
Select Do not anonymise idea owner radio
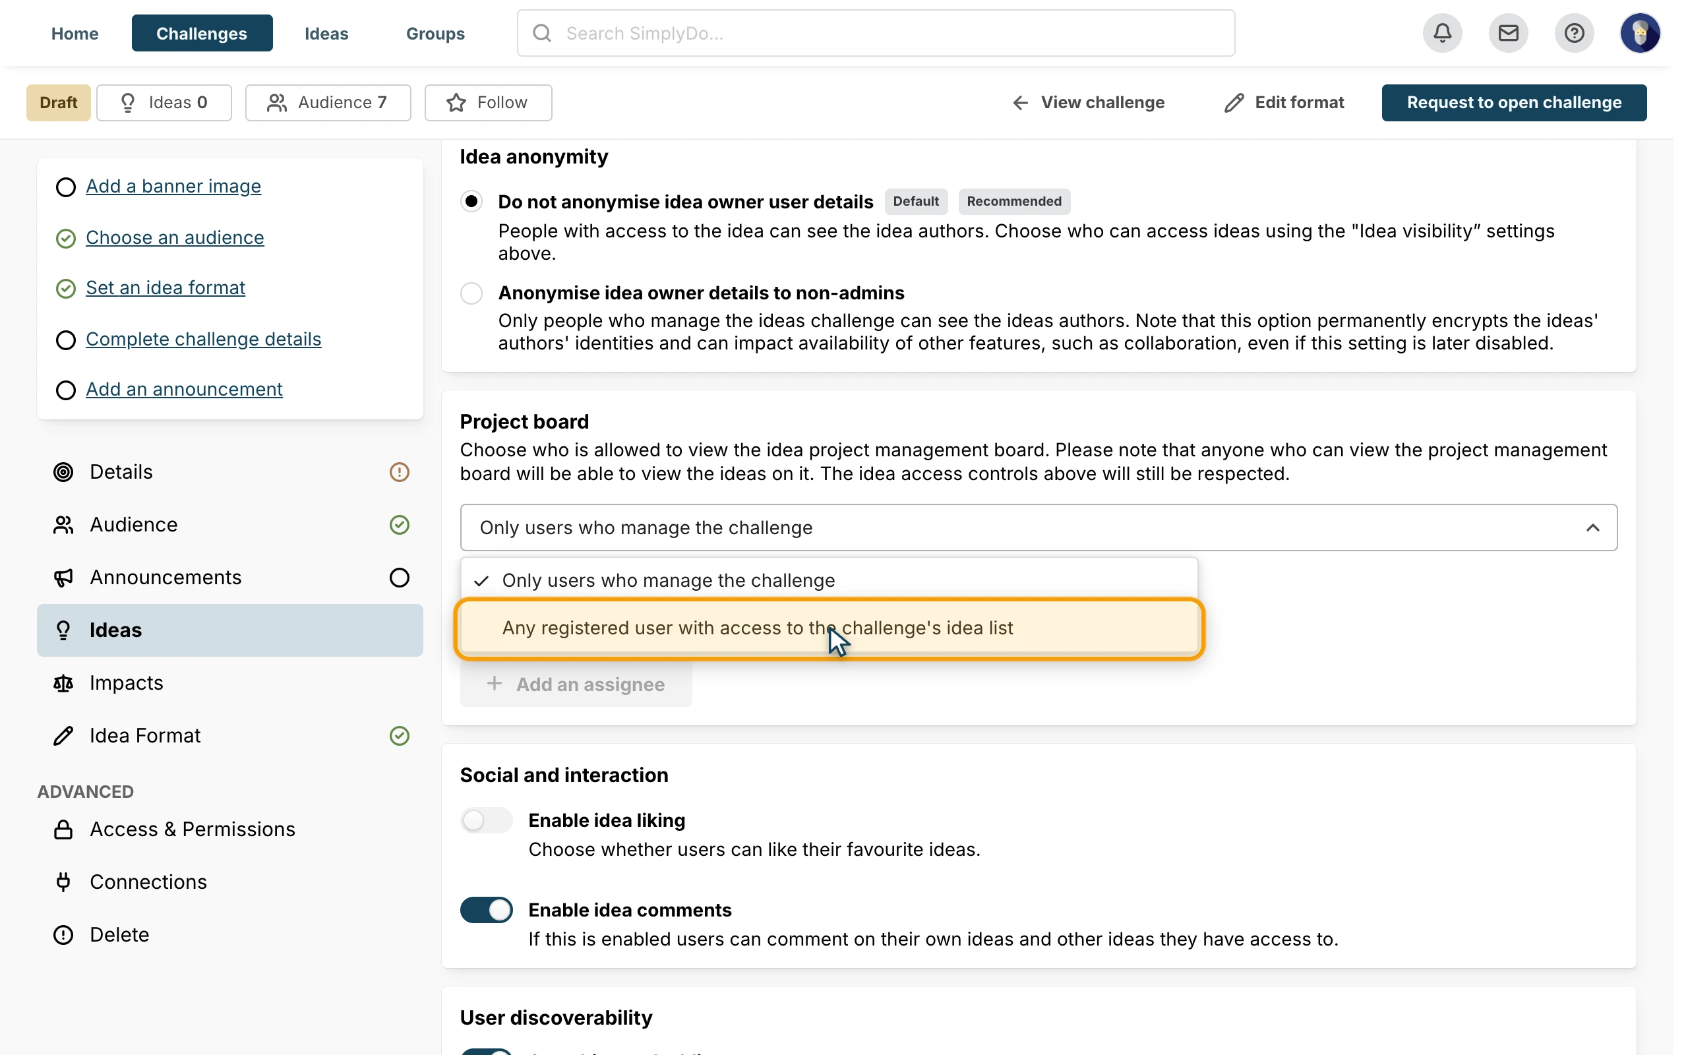(471, 202)
